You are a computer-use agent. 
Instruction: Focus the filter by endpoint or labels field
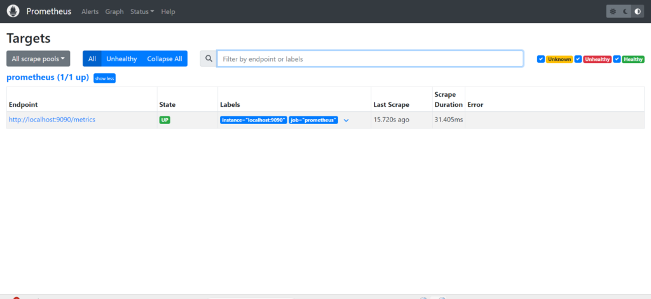click(x=370, y=59)
